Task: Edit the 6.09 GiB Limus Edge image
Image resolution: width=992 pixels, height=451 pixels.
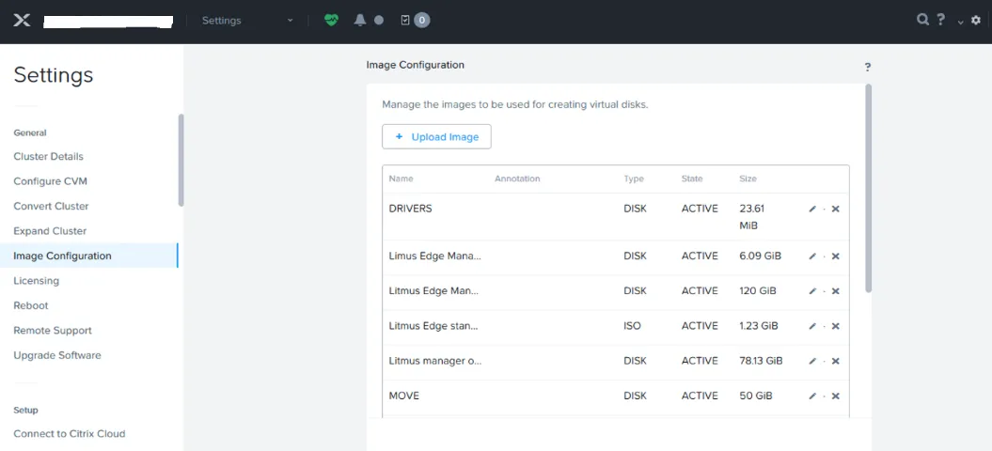Action: coord(812,257)
